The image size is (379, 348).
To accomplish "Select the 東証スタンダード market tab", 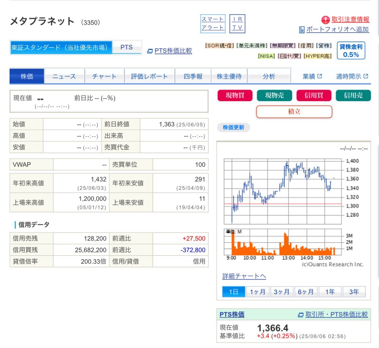I will (x=61, y=47).
